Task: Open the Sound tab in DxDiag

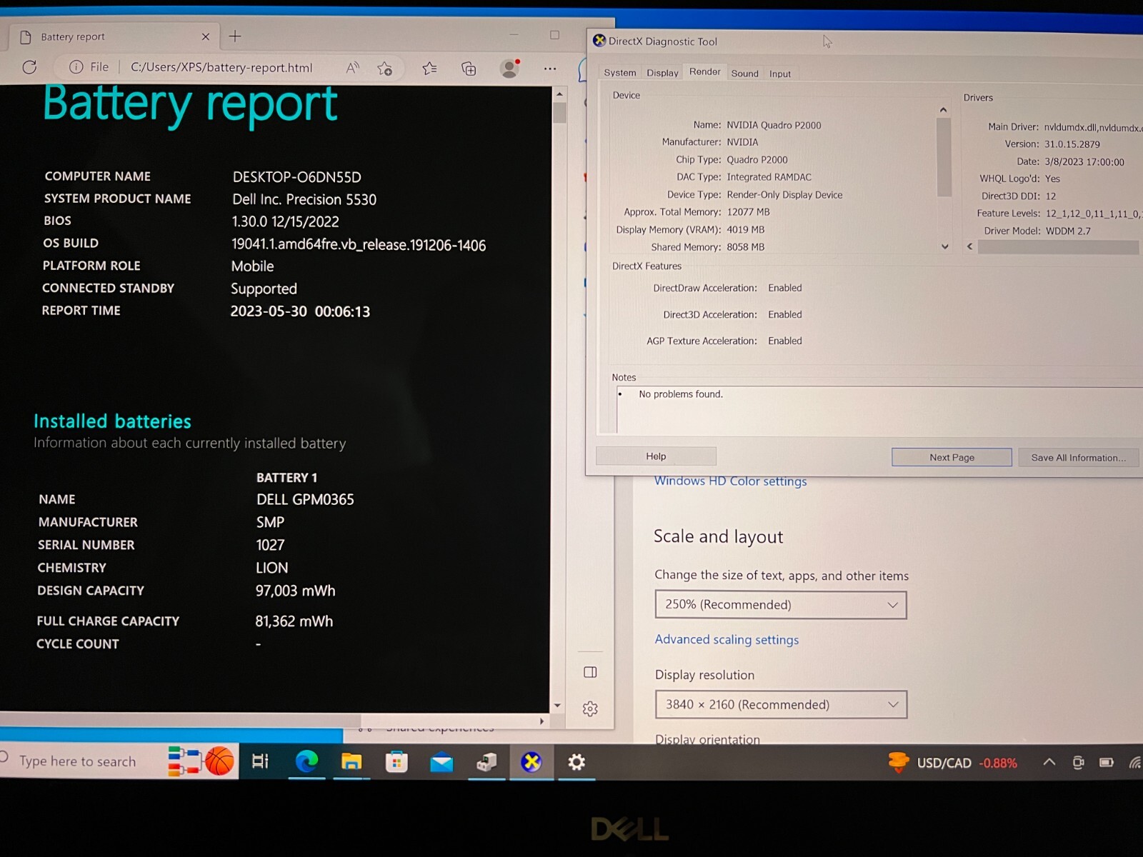Action: [x=744, y=74]
